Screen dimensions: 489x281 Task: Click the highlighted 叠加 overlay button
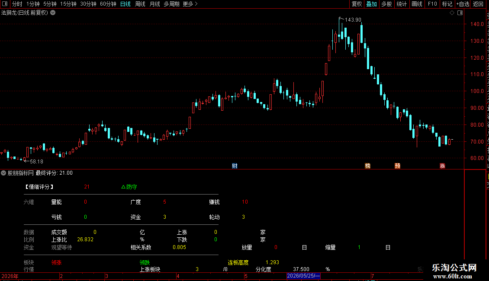tap(371, 4)
